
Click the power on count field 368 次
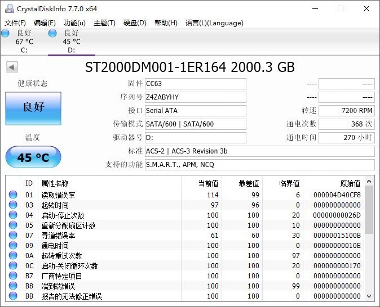347,124
